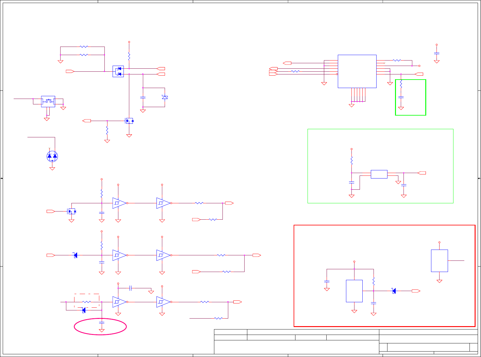Click the small IC block inside the green frame
The height and width of the screenshot is (357, 481).
[x=379, y=174]
